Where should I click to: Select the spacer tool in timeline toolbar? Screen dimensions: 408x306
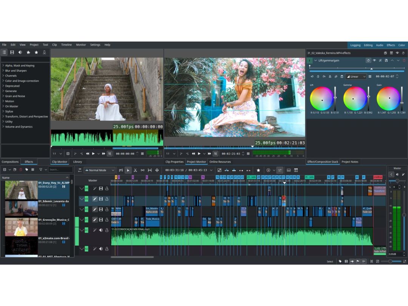pyautogui.click(x=142, y=170)
